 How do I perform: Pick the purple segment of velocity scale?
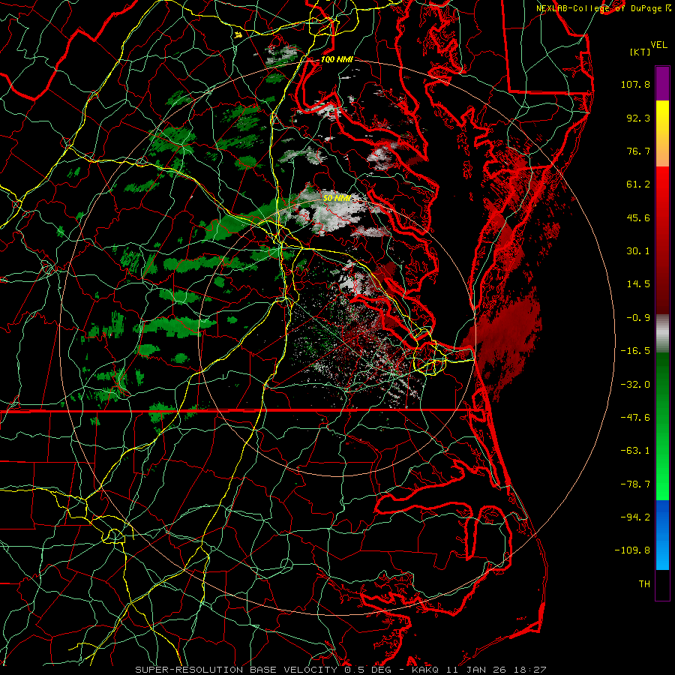[x=662, y=83]
